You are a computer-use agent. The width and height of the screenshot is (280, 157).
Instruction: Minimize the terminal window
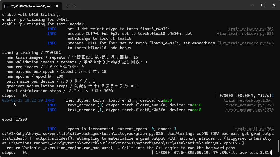[251, 5]
